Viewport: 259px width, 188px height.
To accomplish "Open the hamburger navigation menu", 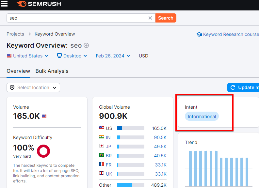I will coord(4,4).
